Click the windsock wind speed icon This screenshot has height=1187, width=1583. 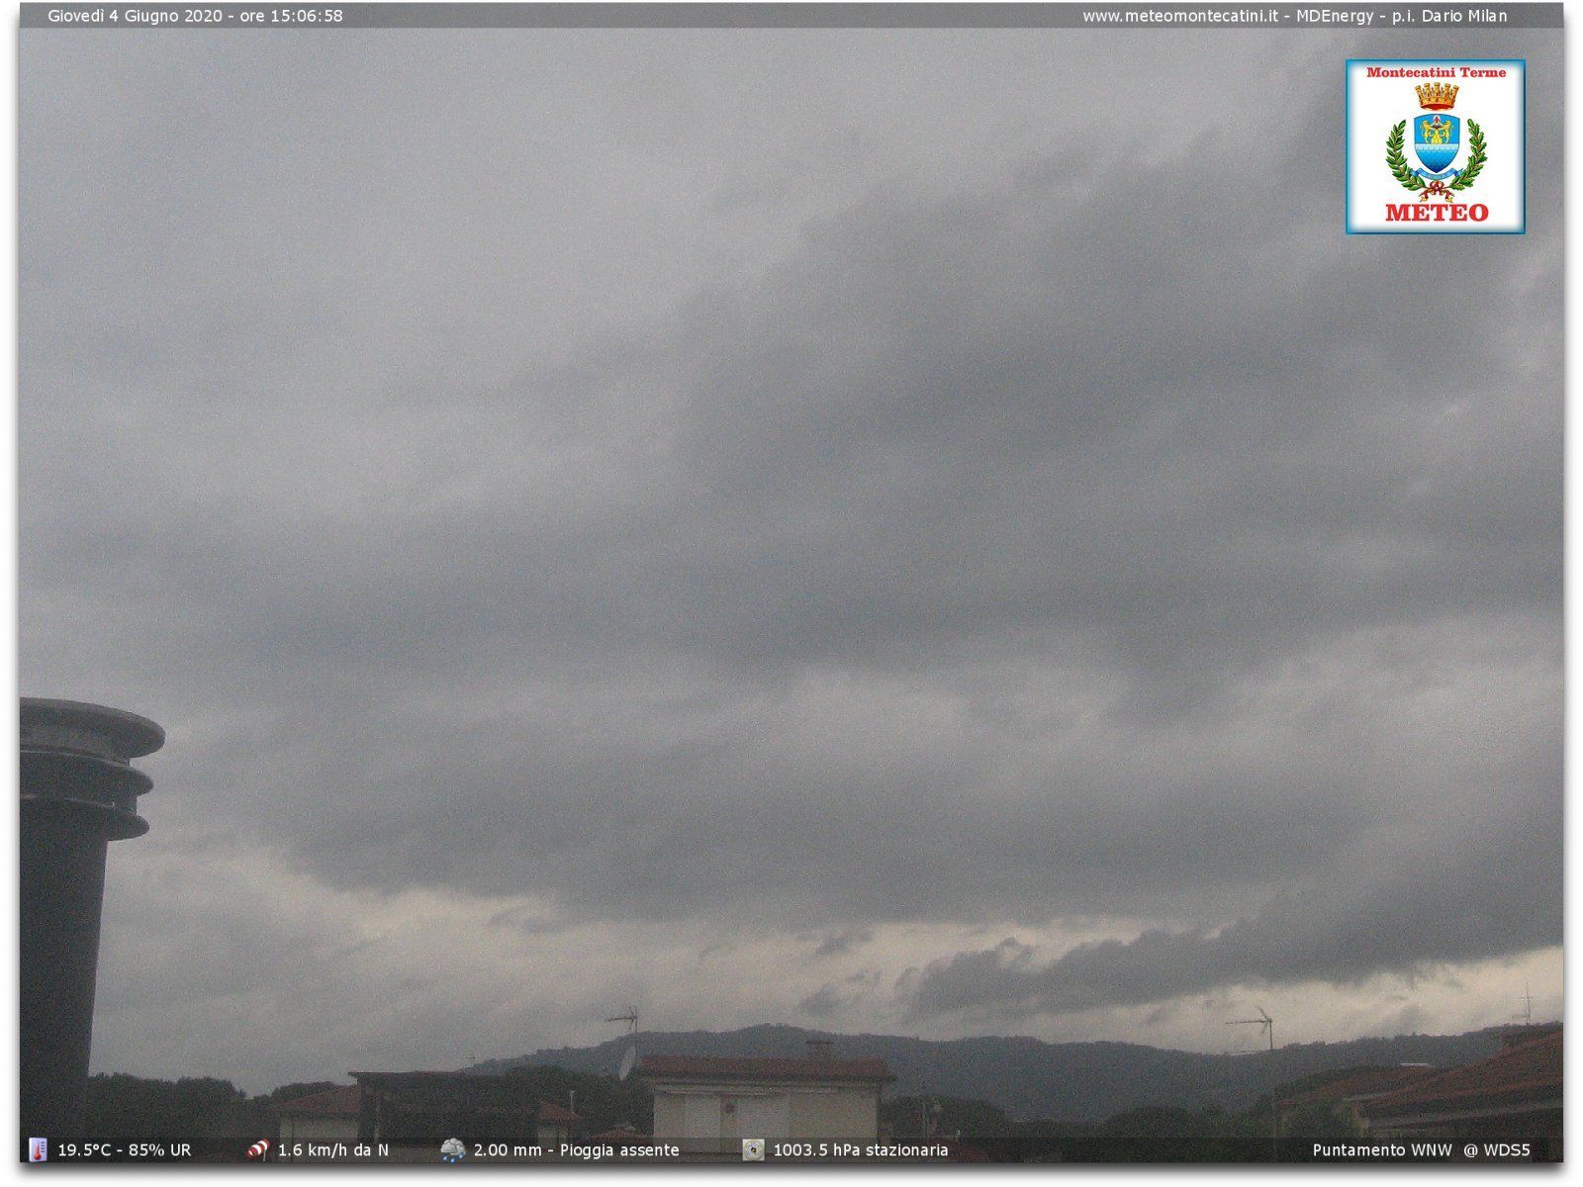tap(258, 1149)
